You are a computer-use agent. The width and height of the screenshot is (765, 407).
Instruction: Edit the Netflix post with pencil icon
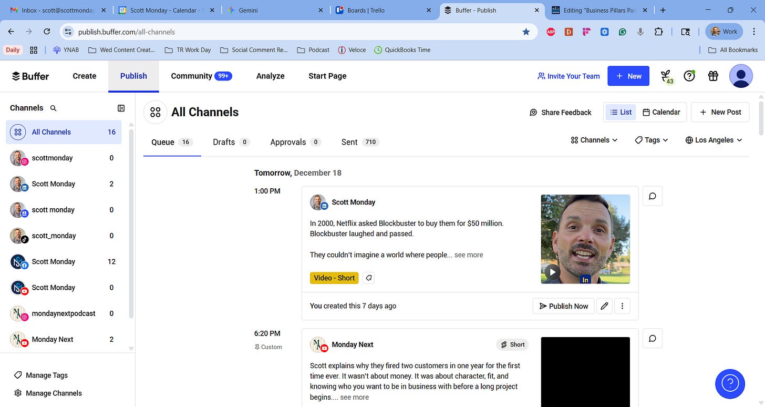click(x=604, y=306)
